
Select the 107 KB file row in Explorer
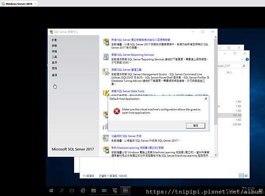coord(230,115)
